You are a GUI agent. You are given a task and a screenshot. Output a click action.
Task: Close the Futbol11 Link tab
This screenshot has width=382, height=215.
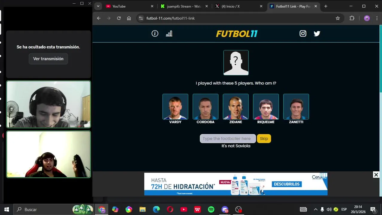(x=316, y=6)
